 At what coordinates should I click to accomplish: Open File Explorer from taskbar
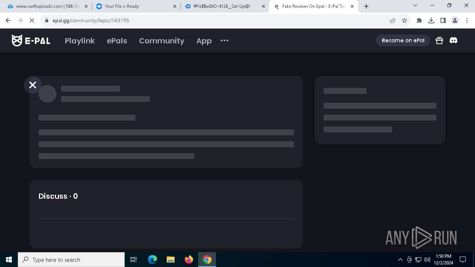point(171,260)
